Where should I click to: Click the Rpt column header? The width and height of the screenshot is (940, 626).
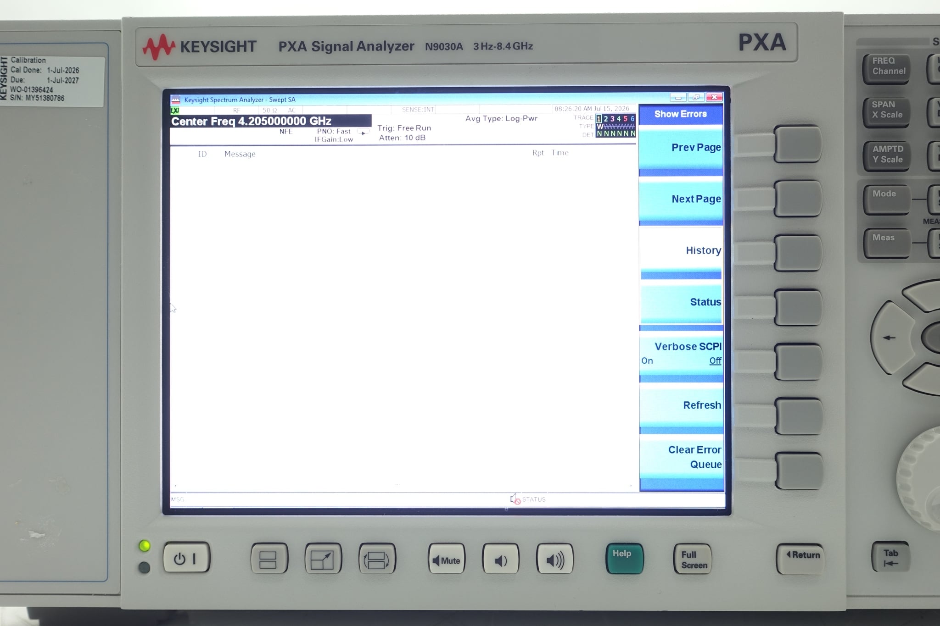coord(538,153)
